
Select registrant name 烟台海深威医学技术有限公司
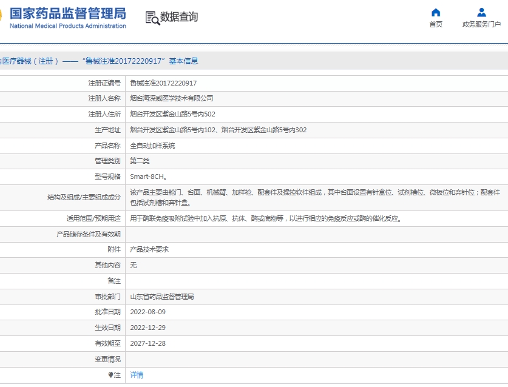172,98
